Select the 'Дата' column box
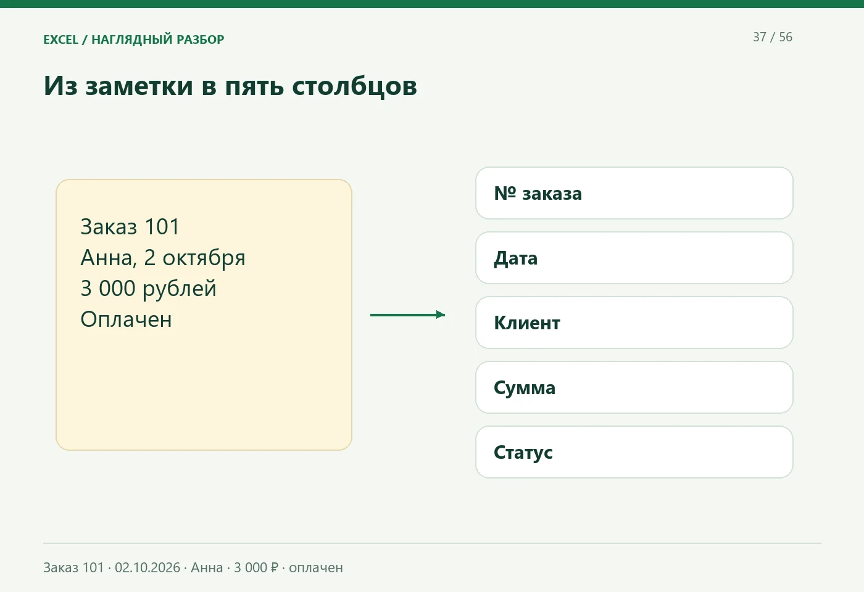 [634, 258]
